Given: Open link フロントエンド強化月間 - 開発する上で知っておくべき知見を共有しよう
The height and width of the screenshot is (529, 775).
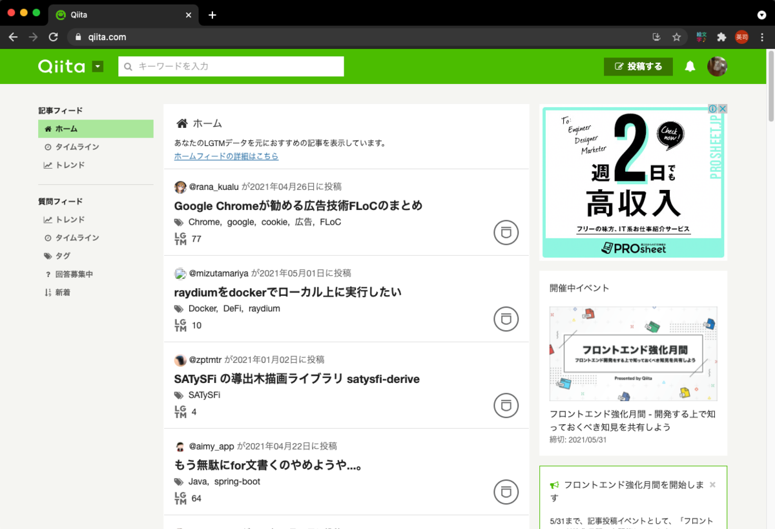Looking at the screenshot, I should pos(633,420).
